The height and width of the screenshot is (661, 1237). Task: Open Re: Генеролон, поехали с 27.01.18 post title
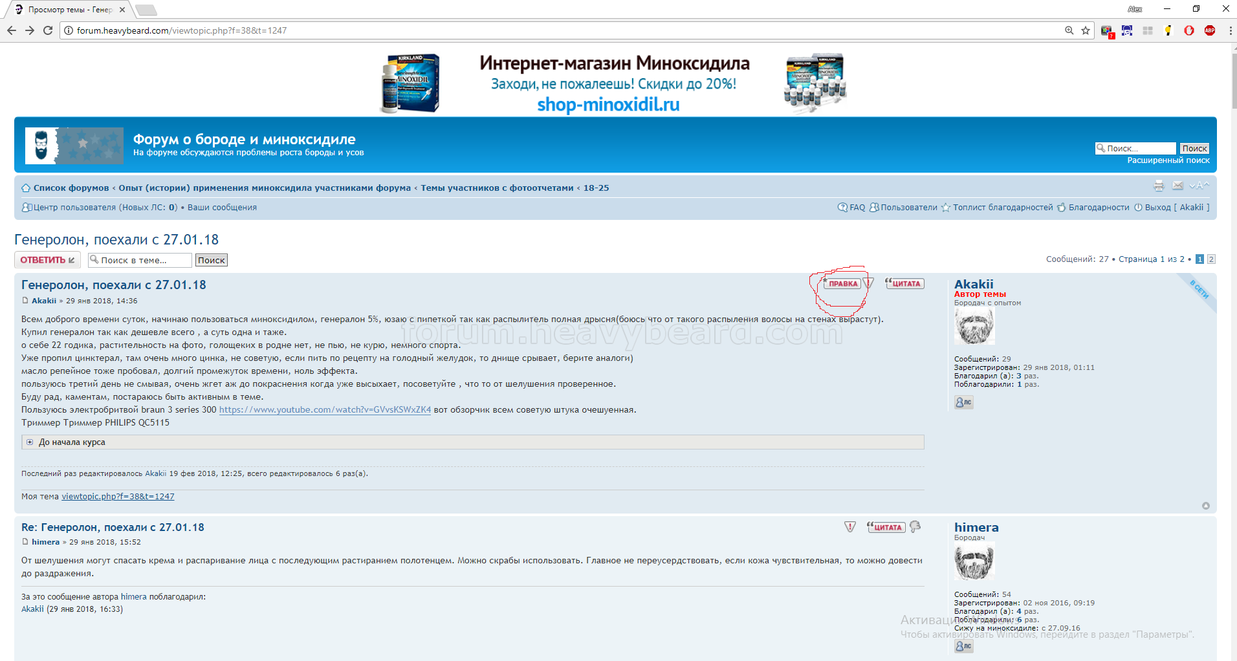pos(113,528)
